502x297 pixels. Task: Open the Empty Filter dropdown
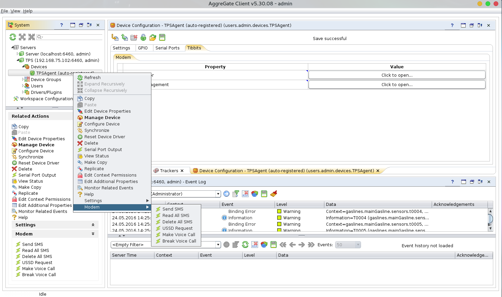tap(218, 245)
